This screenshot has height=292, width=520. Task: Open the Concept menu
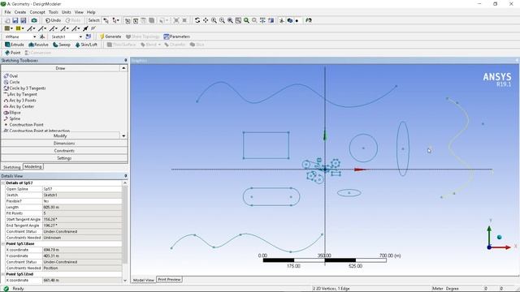tap(37, 12)
